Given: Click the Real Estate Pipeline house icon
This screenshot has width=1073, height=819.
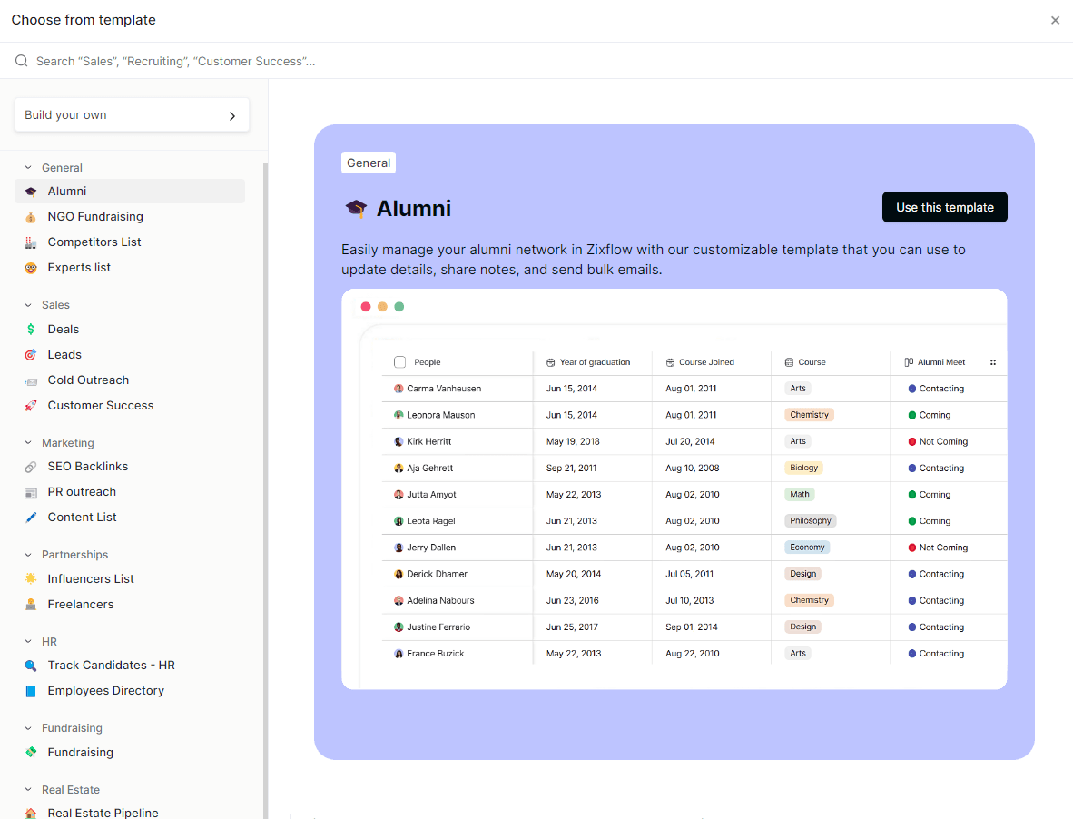Looking at the screenshot, I should tap(29, 813).
